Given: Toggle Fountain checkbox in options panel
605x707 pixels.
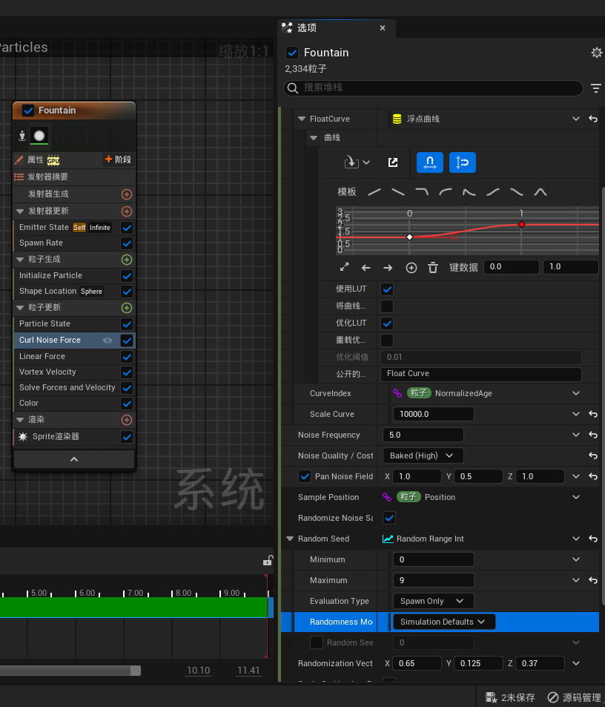Looking at the screenshot, I should pos(292,53).
